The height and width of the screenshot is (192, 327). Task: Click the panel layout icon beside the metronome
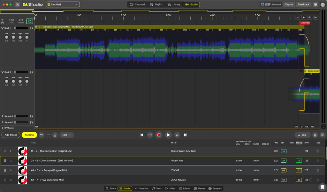[x=323, y=135]
